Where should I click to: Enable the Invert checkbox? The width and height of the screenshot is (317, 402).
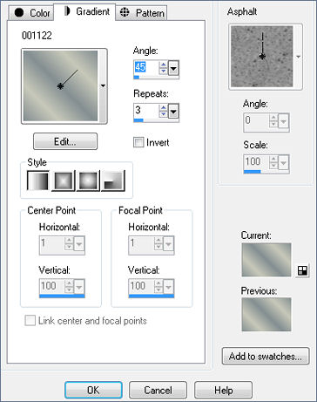pyautogui.click(x=138, y=142)
